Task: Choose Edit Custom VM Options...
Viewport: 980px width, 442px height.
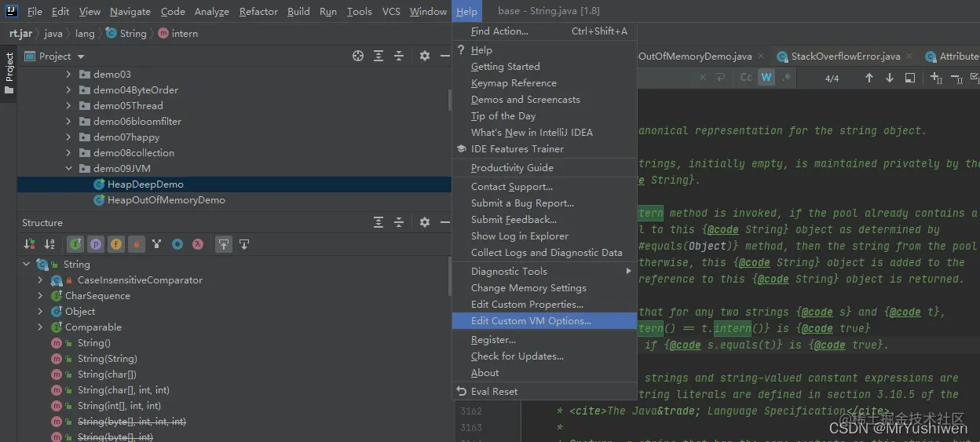Action: [544, 321]
